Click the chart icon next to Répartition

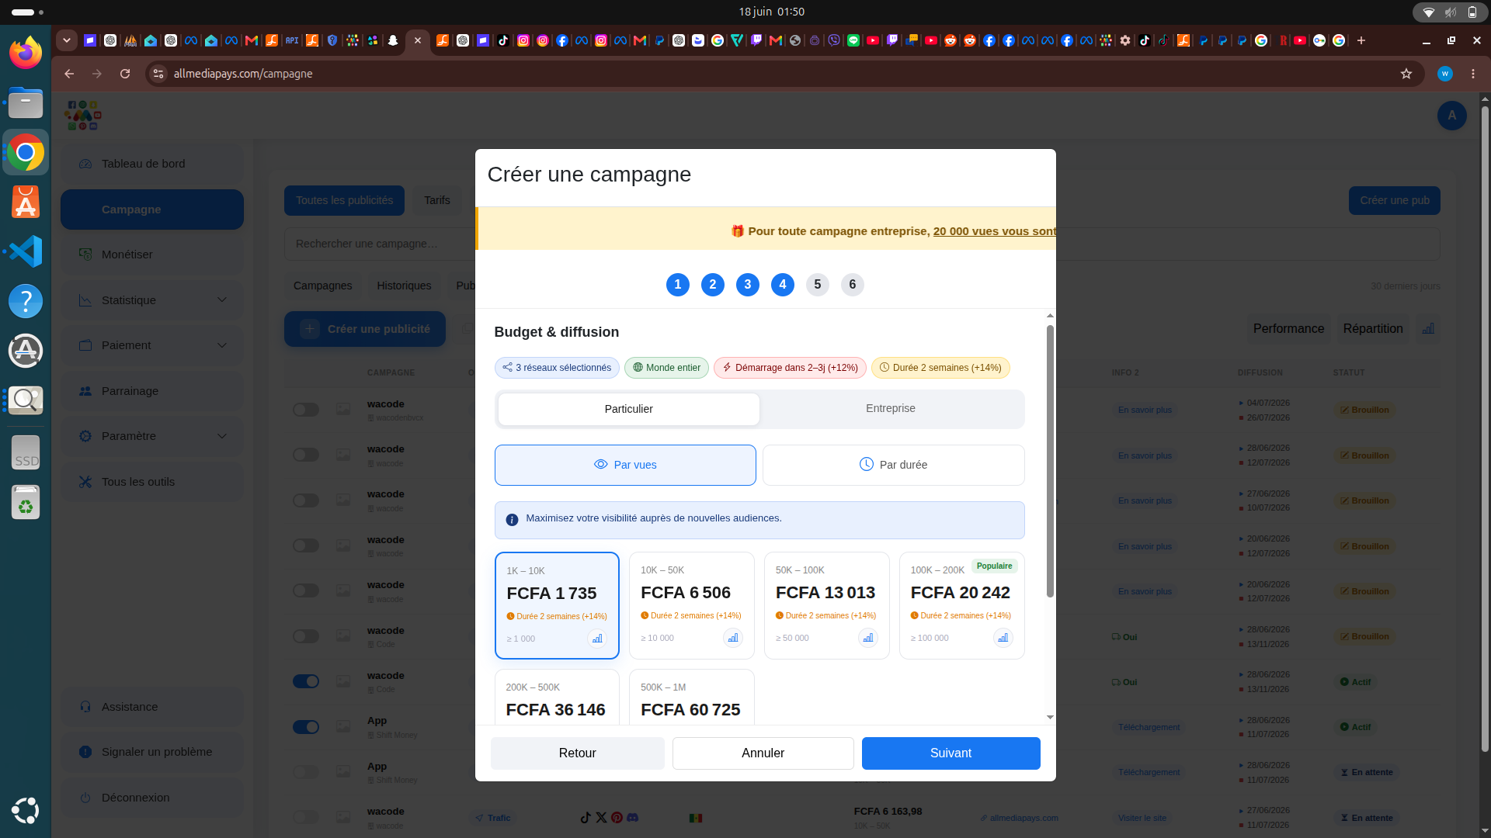click(x=1428, y=329)
